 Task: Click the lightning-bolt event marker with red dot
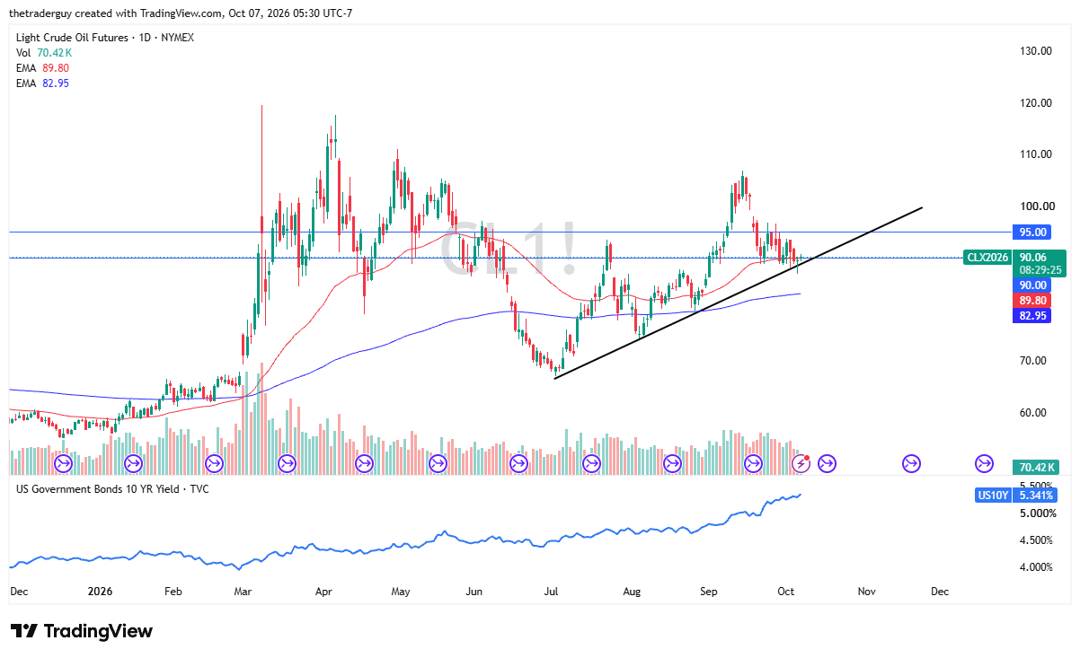click(x=801, y=463)
